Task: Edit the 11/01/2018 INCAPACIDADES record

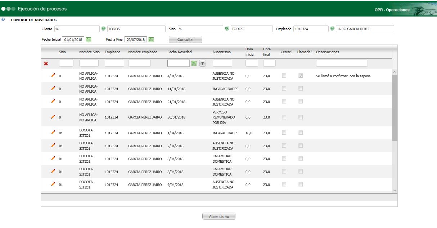Action: tap(53, 89)
